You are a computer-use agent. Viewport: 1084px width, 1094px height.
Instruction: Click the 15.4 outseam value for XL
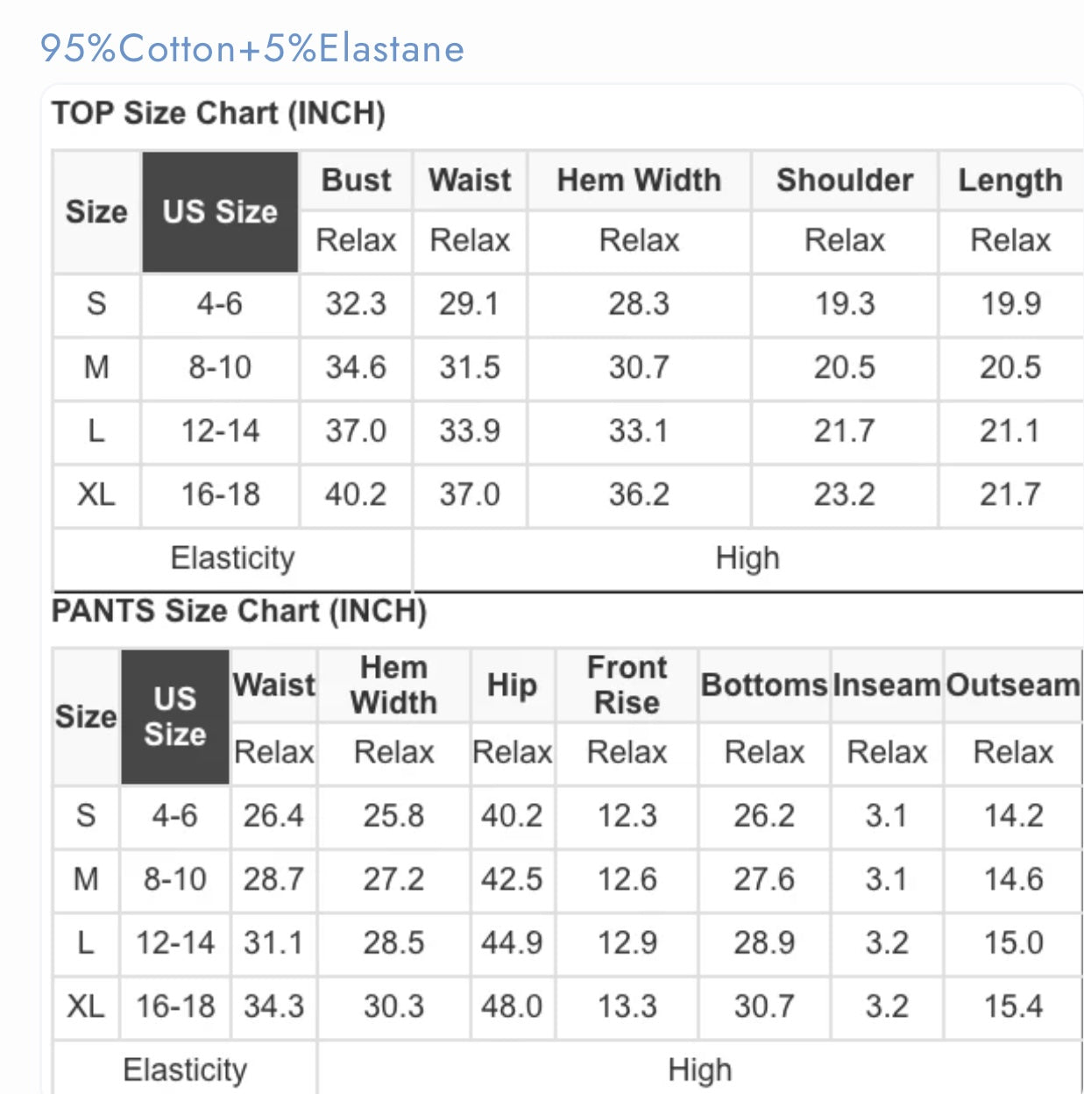[x=1013, y=1006]
